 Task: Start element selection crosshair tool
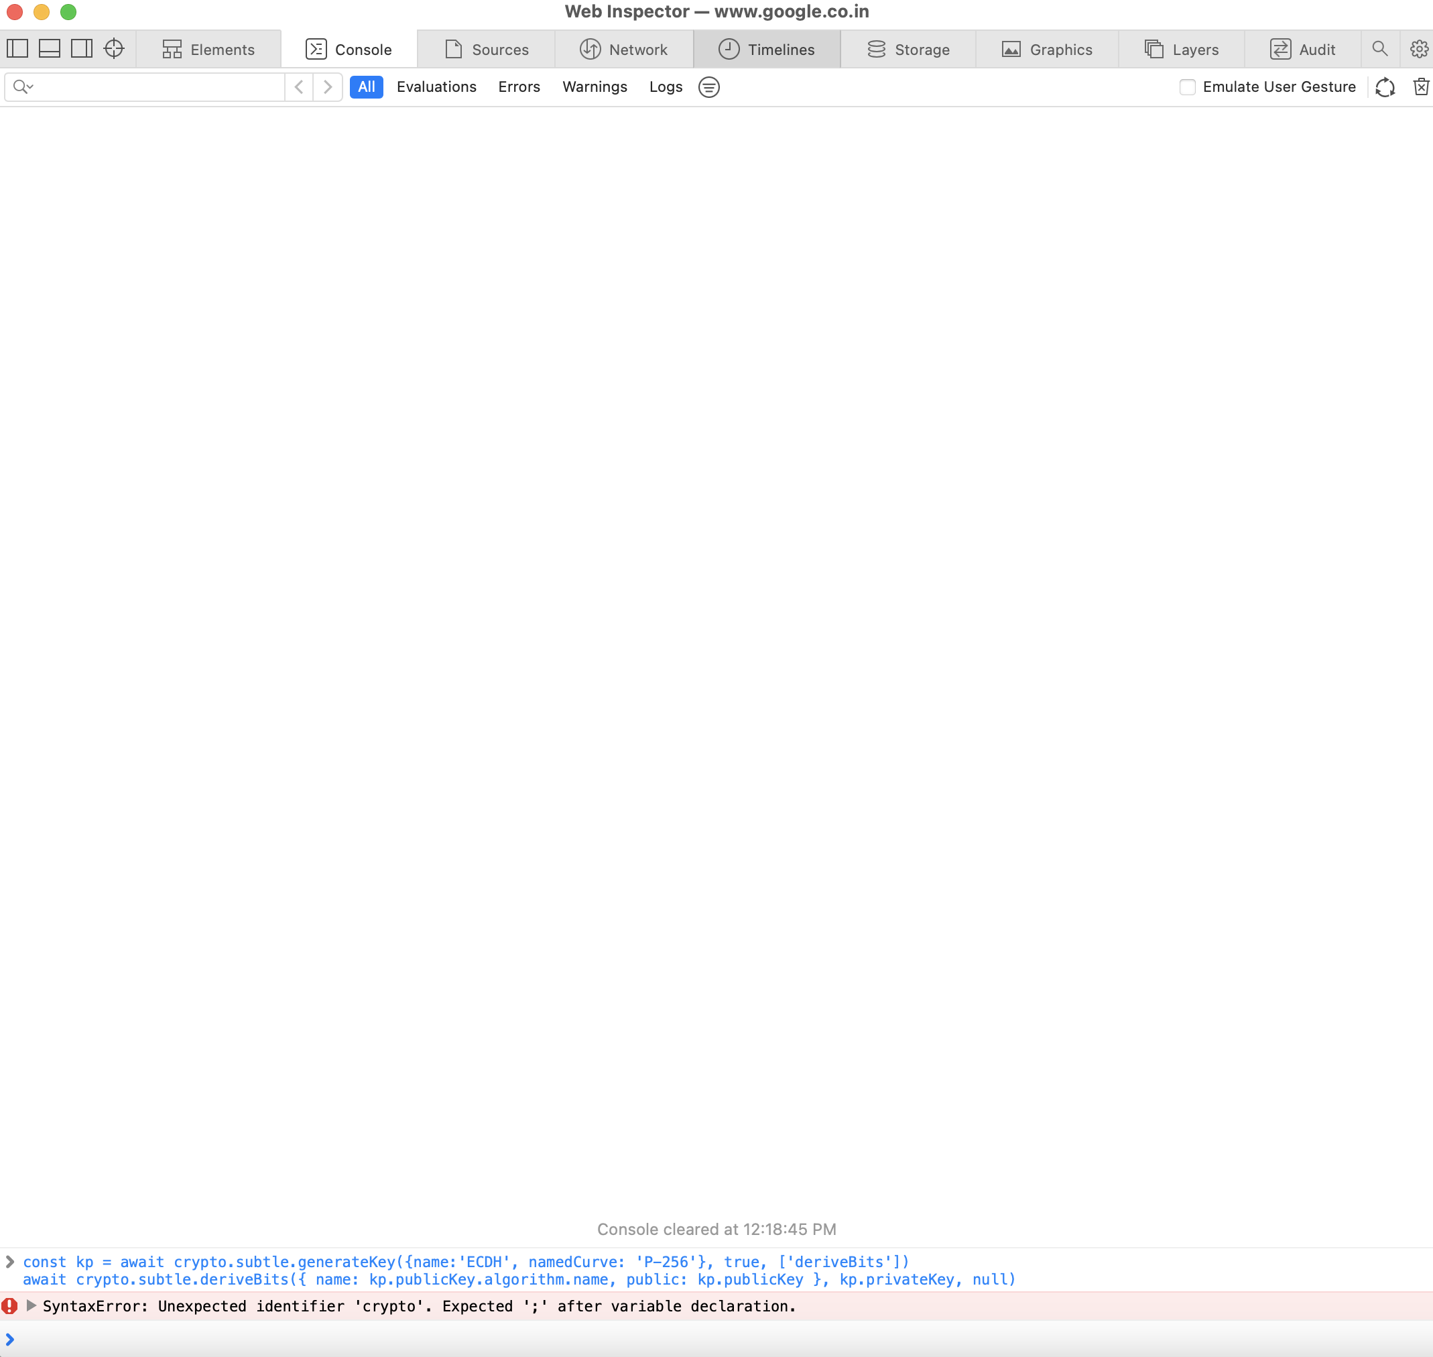[x=113, y=48]
